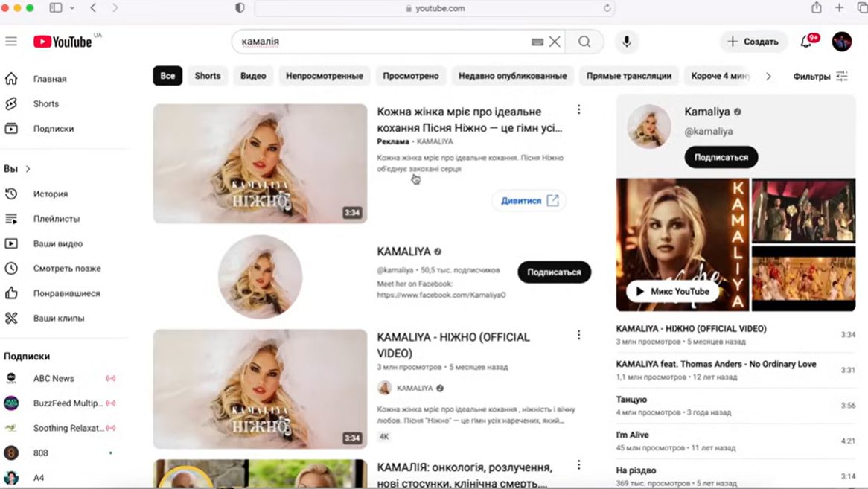Open the hamburger guide menu
This screenshot has width=868, height=489.
pyautogui.click(x=11, y=42)
